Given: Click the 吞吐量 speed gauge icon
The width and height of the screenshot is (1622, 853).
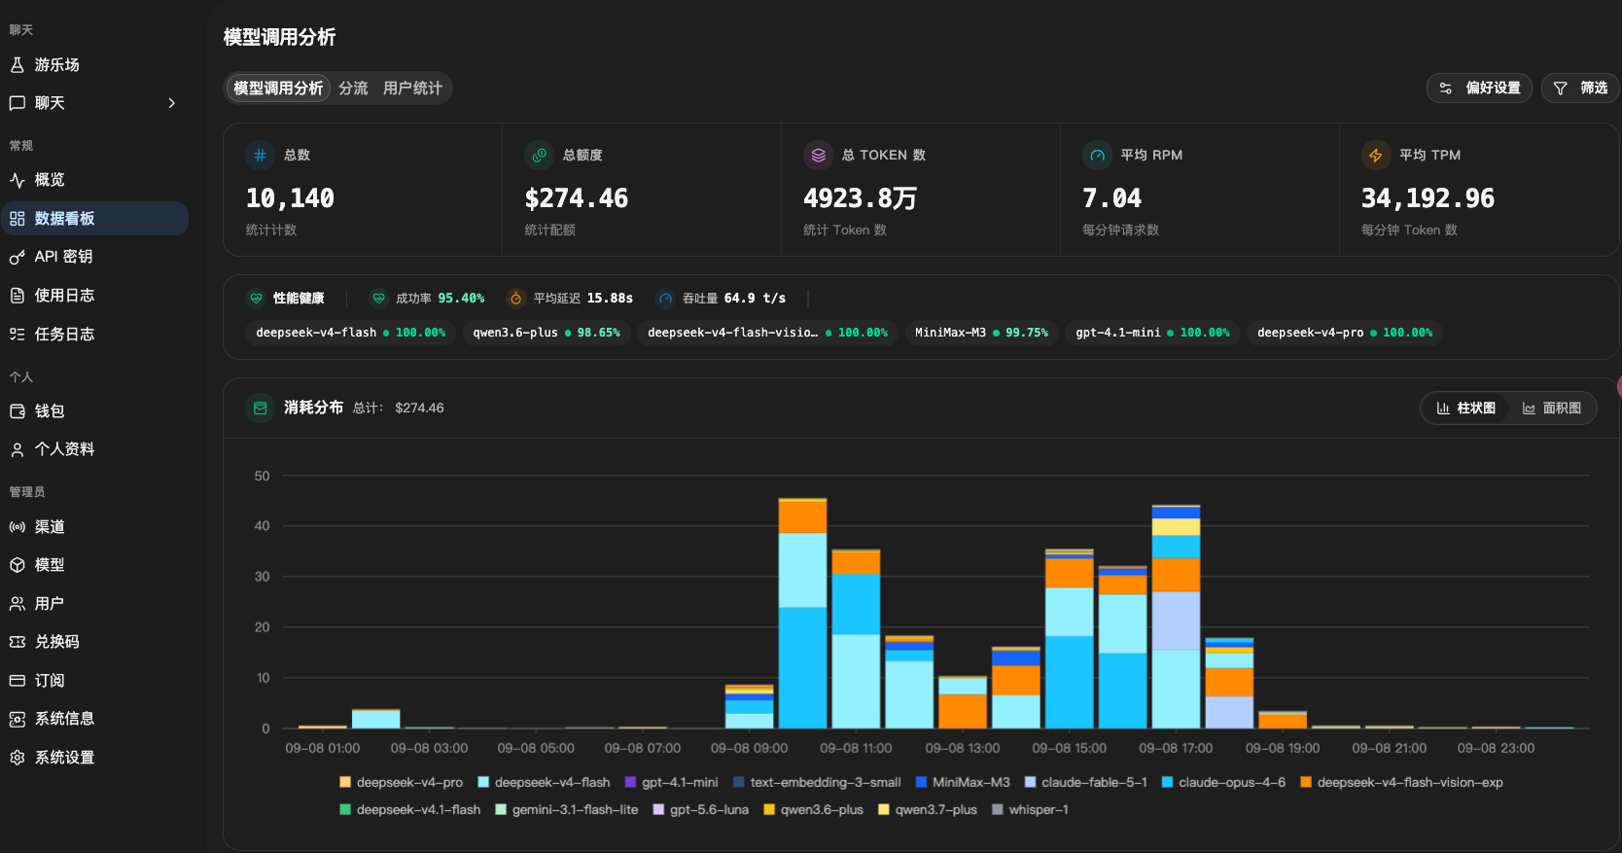Looking at the screenshot, I should 666,299.
